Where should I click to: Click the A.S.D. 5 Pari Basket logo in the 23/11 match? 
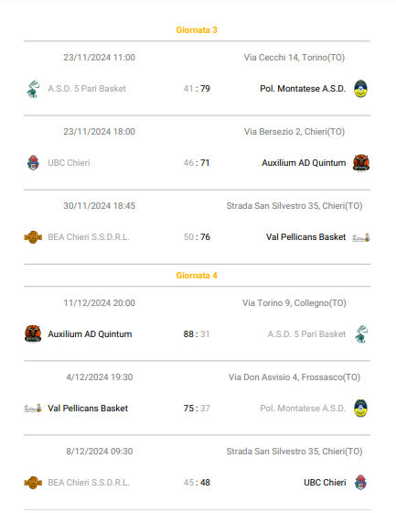pyautogui.click(x=33, y=89)
